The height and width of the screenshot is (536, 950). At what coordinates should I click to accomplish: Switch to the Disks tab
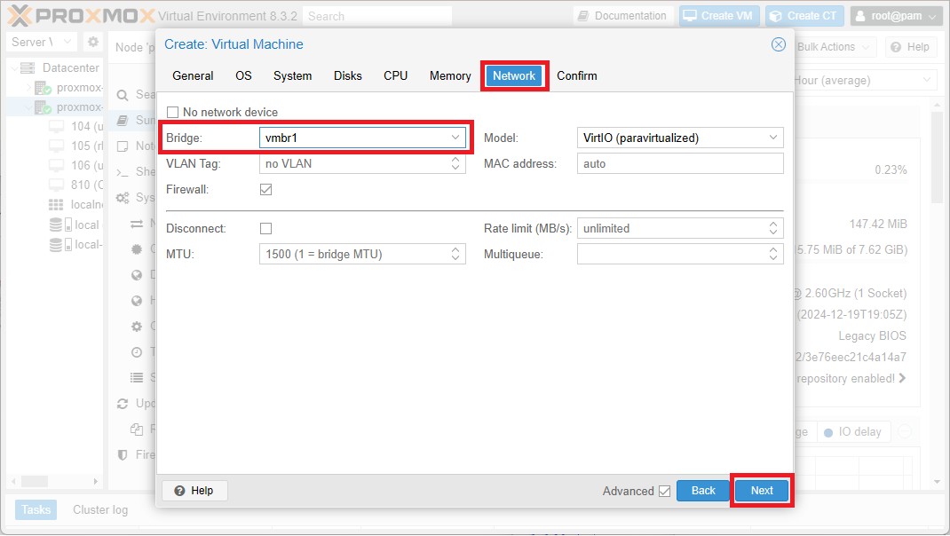coord(348,75)
